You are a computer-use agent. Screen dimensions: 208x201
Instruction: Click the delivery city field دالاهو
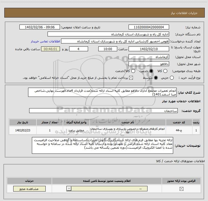pyautogui.click(x=149, y=64)
